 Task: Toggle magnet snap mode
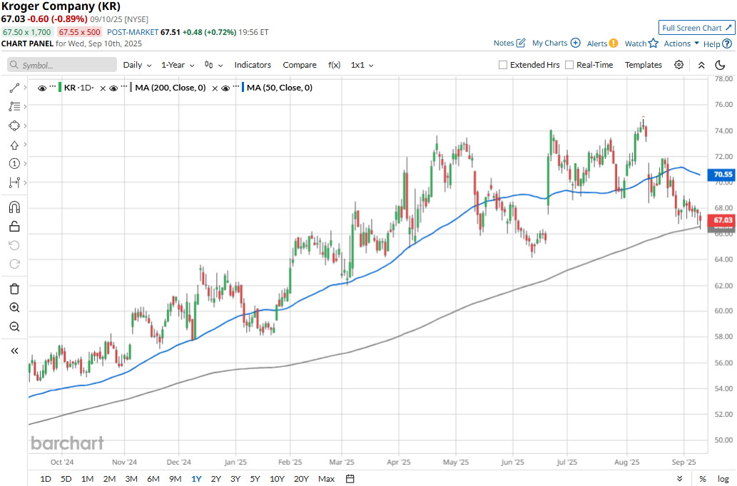(x=14, y=207)
